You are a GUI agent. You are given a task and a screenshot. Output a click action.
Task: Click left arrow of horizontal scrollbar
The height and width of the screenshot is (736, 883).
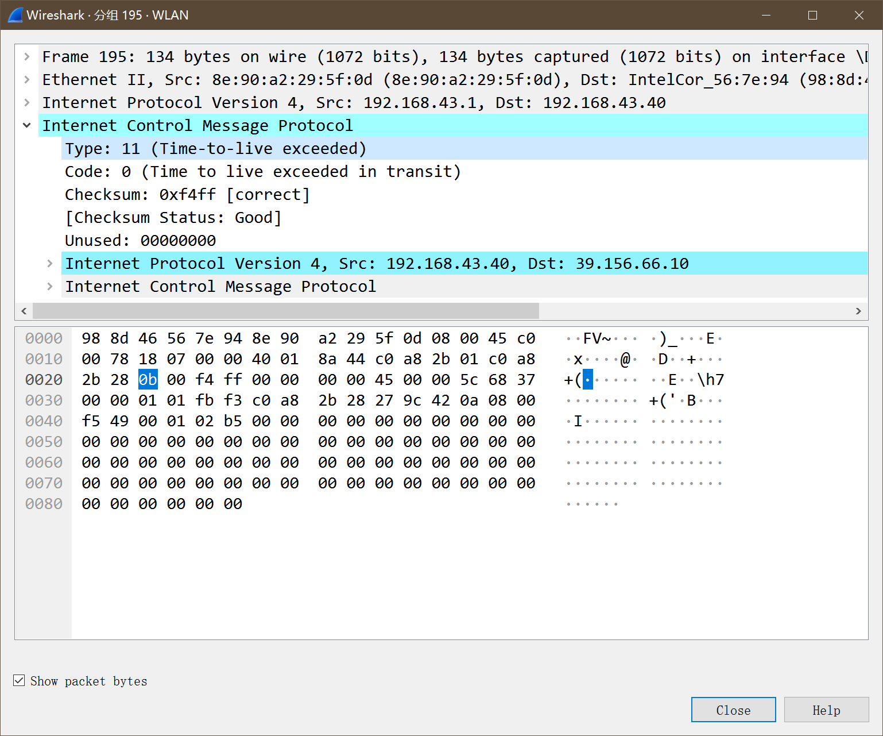(24, 311)
